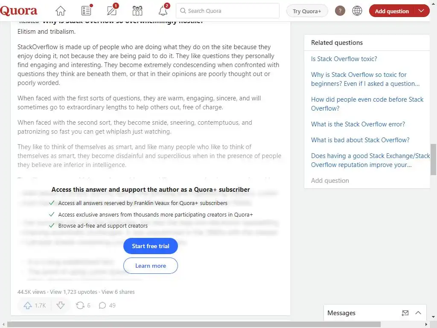Open the Answer pencil icon

[x=112, y=11]
